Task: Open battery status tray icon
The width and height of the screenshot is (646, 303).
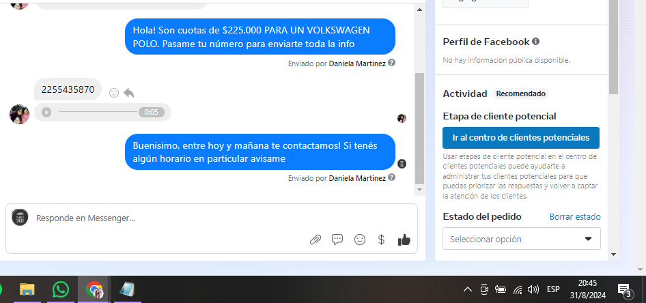Action: point(500,289)
